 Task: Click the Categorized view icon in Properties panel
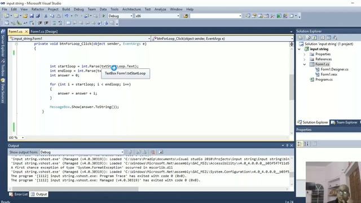300,144
